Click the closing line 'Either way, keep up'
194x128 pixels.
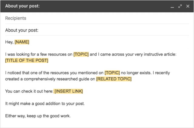click(x=38, y=116)
